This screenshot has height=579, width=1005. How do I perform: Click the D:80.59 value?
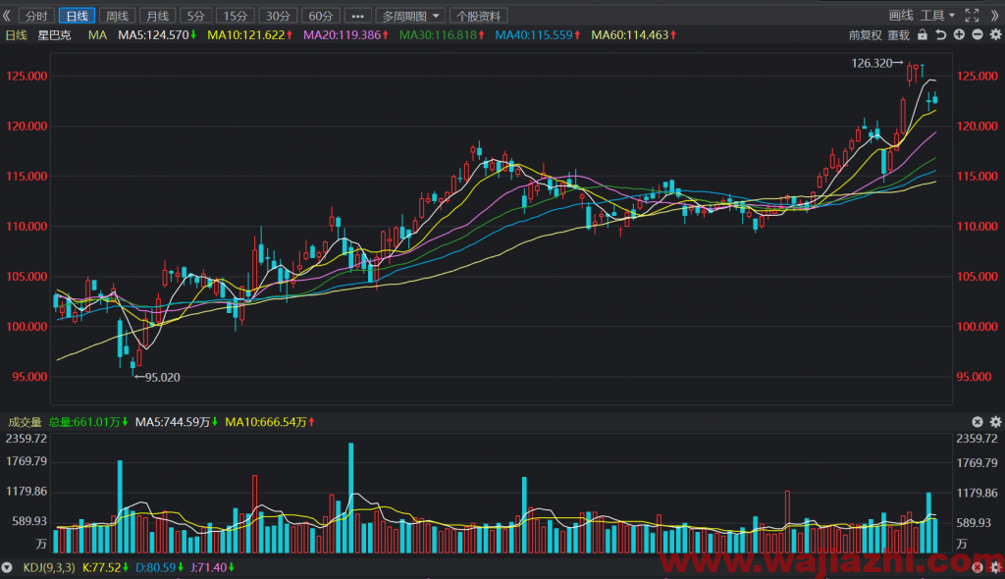pyautogui.click(x=160, y=567)
